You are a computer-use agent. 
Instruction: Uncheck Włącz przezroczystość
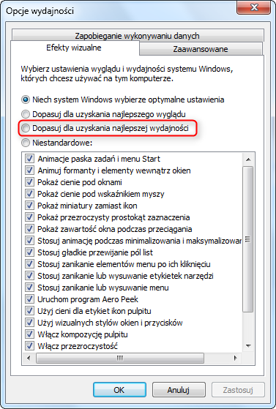[29, 346]
